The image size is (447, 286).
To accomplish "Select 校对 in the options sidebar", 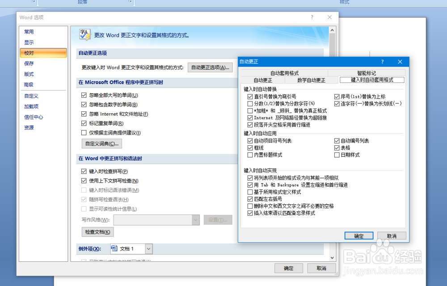I will pos(43,53).
